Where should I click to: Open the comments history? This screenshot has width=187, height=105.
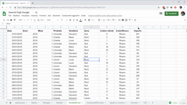point(161,14)
